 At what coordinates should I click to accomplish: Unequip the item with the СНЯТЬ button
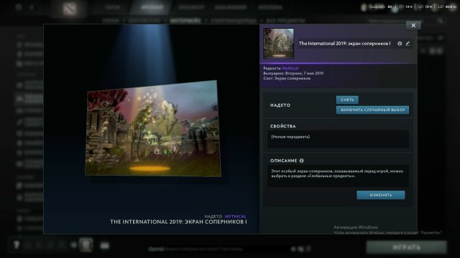[x=347, y=100]
